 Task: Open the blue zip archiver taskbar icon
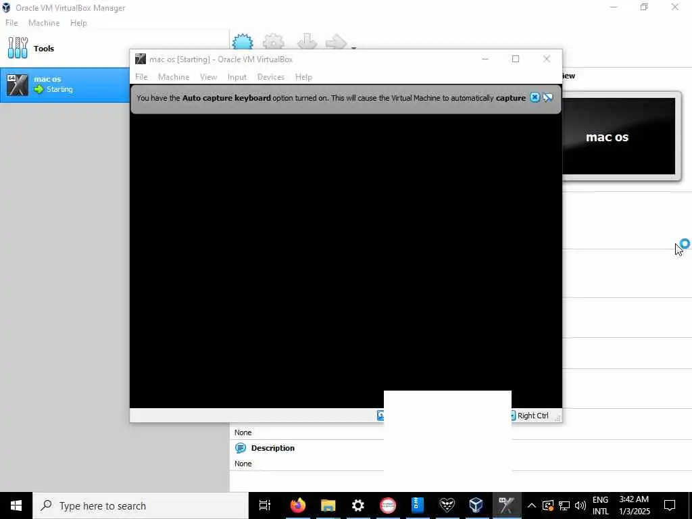[x=418, y=505]
